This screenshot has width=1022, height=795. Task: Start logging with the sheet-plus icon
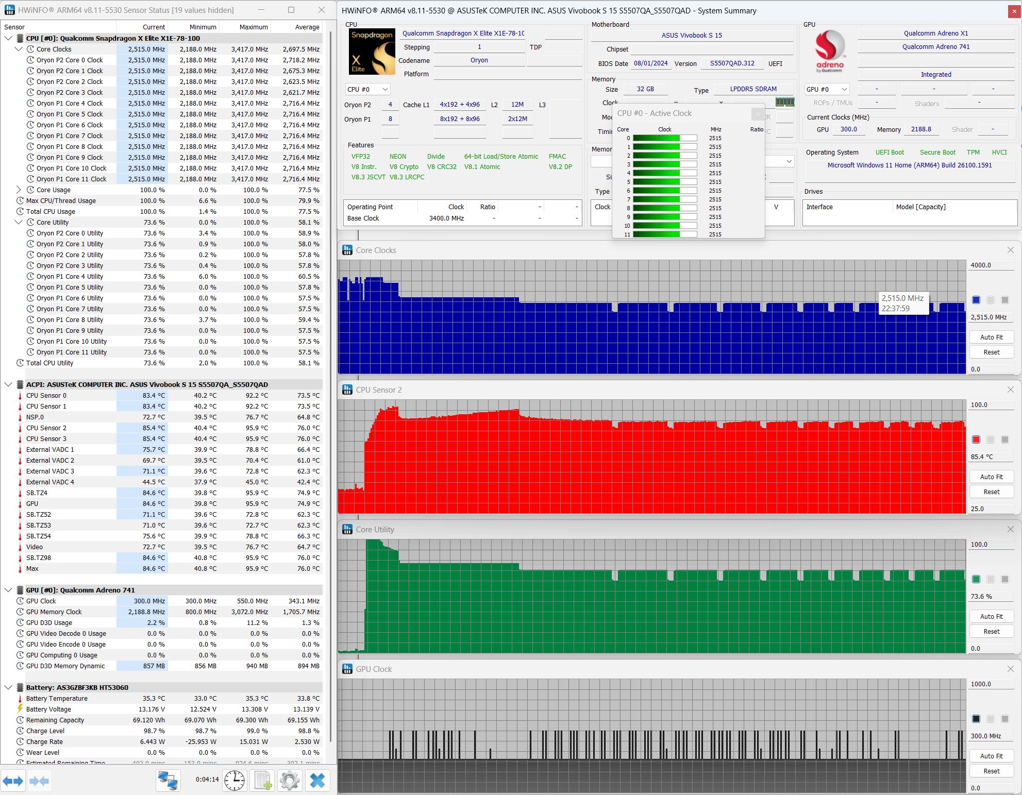click(x=262, y=781)
